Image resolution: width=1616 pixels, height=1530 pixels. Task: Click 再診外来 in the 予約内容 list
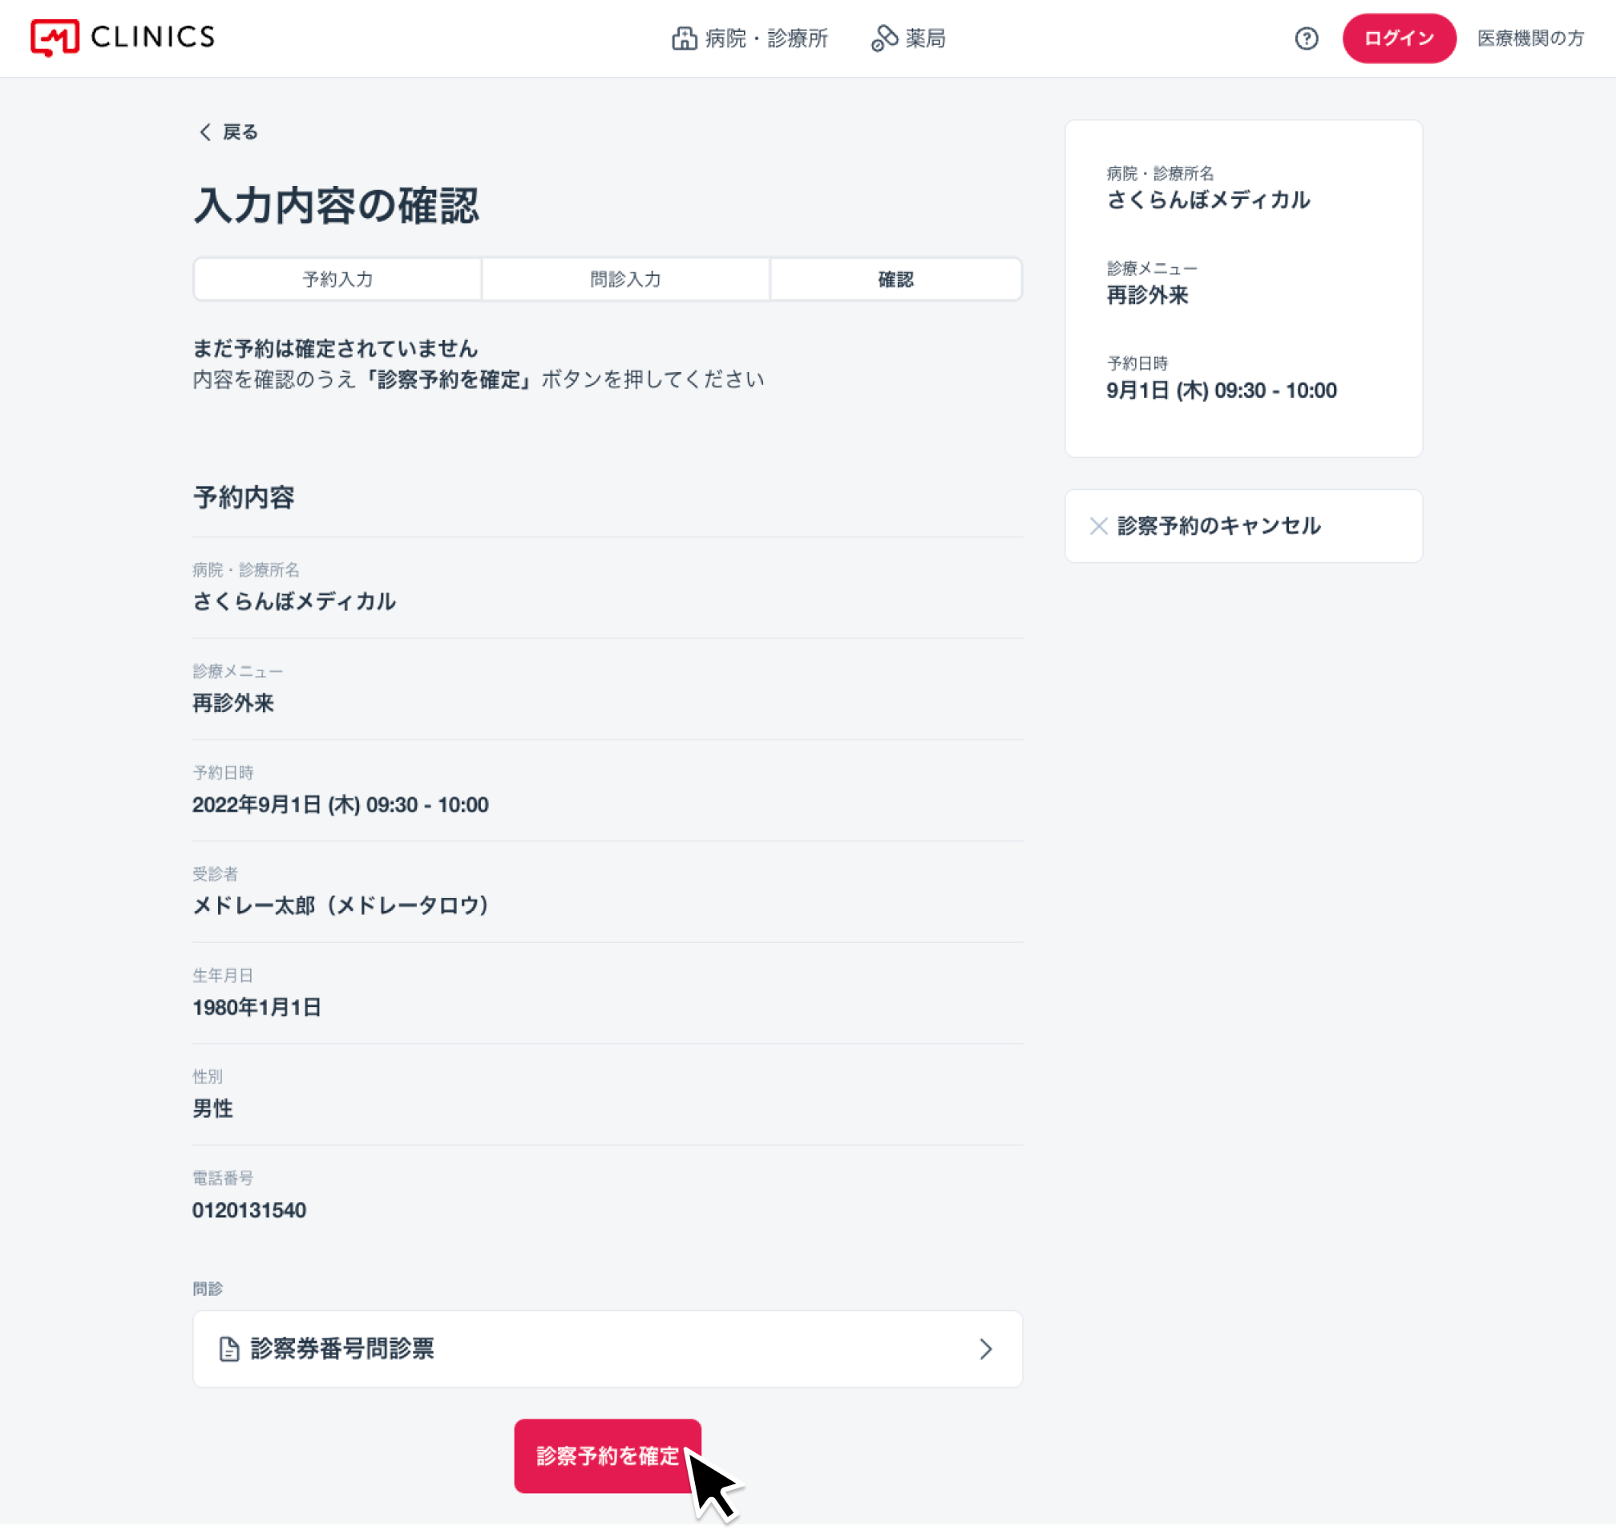point(233,703)
